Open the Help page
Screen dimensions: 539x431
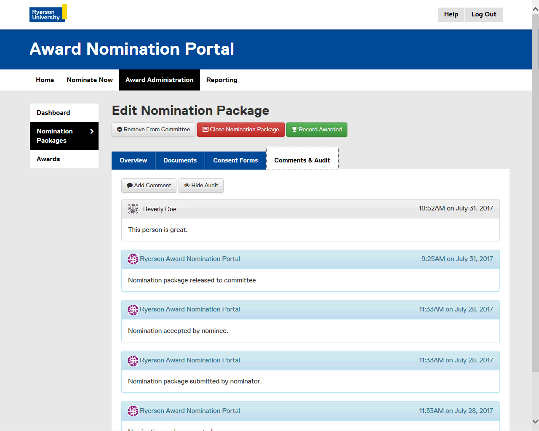451,14
